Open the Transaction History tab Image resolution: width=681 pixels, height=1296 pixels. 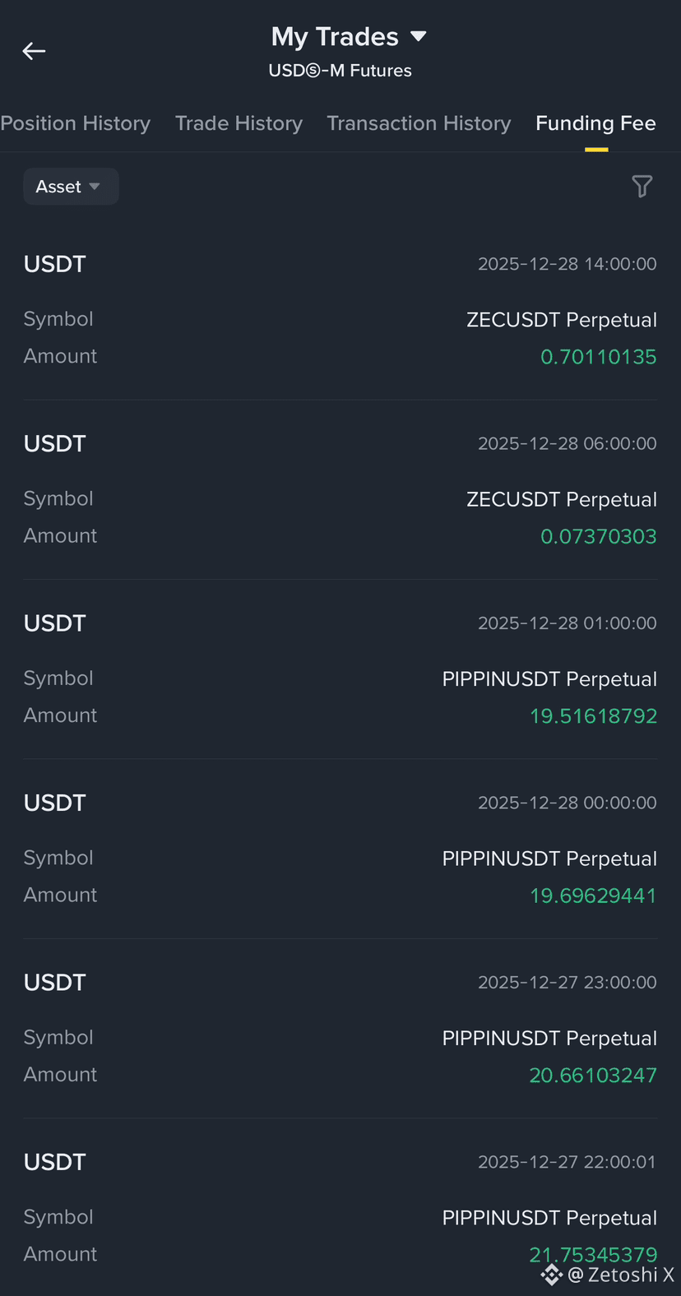point(419,123)
